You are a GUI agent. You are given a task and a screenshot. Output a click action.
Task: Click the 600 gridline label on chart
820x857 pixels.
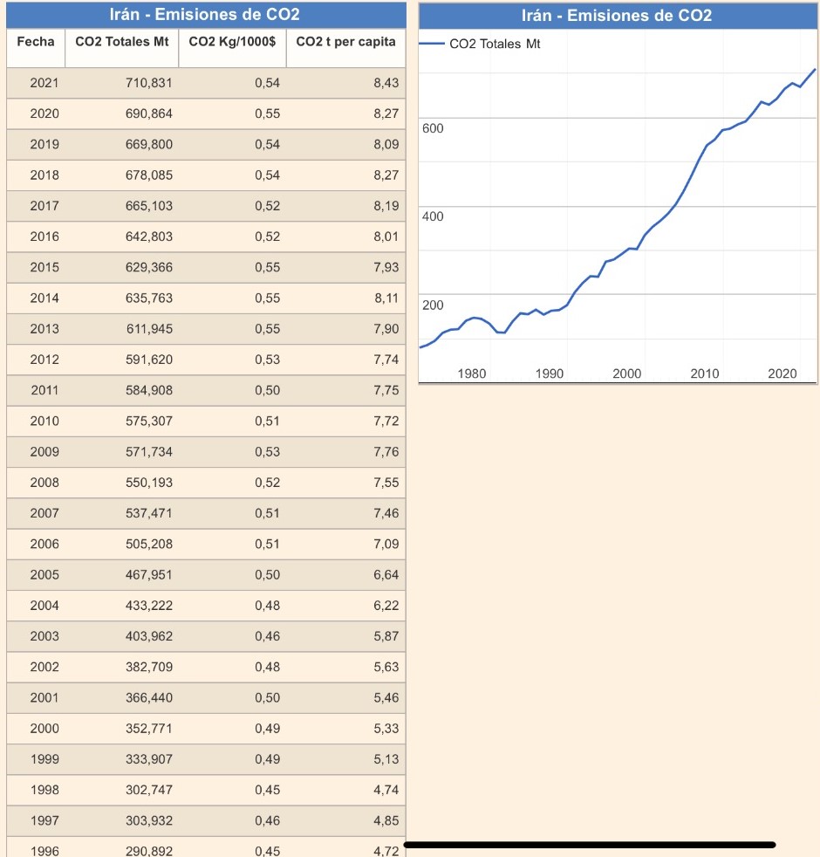[x=433, y=128]
